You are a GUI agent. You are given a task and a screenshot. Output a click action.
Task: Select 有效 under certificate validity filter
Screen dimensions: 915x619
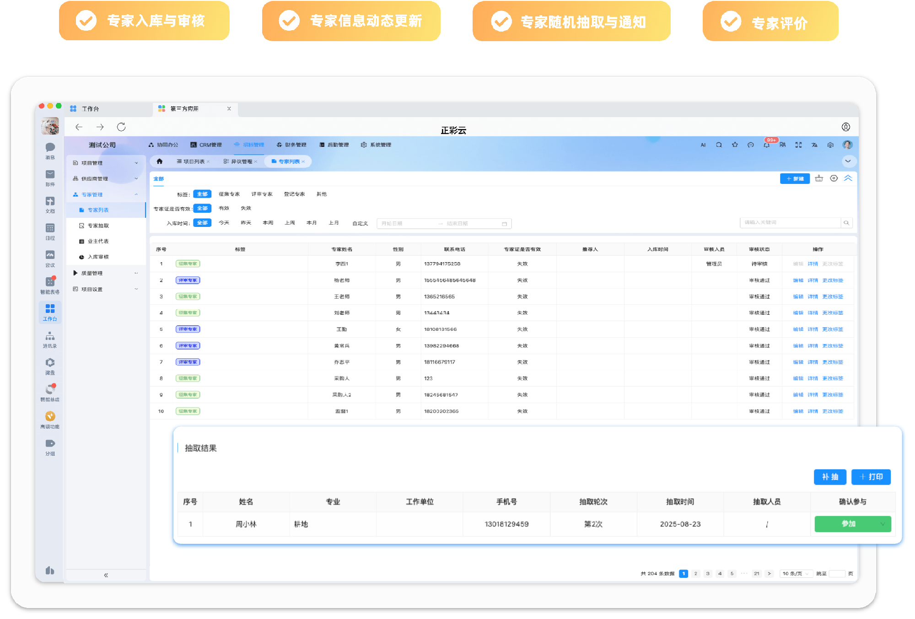tap(224, 208)
